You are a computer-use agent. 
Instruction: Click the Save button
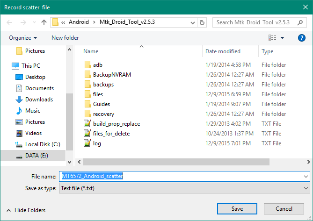coord(237,208)
